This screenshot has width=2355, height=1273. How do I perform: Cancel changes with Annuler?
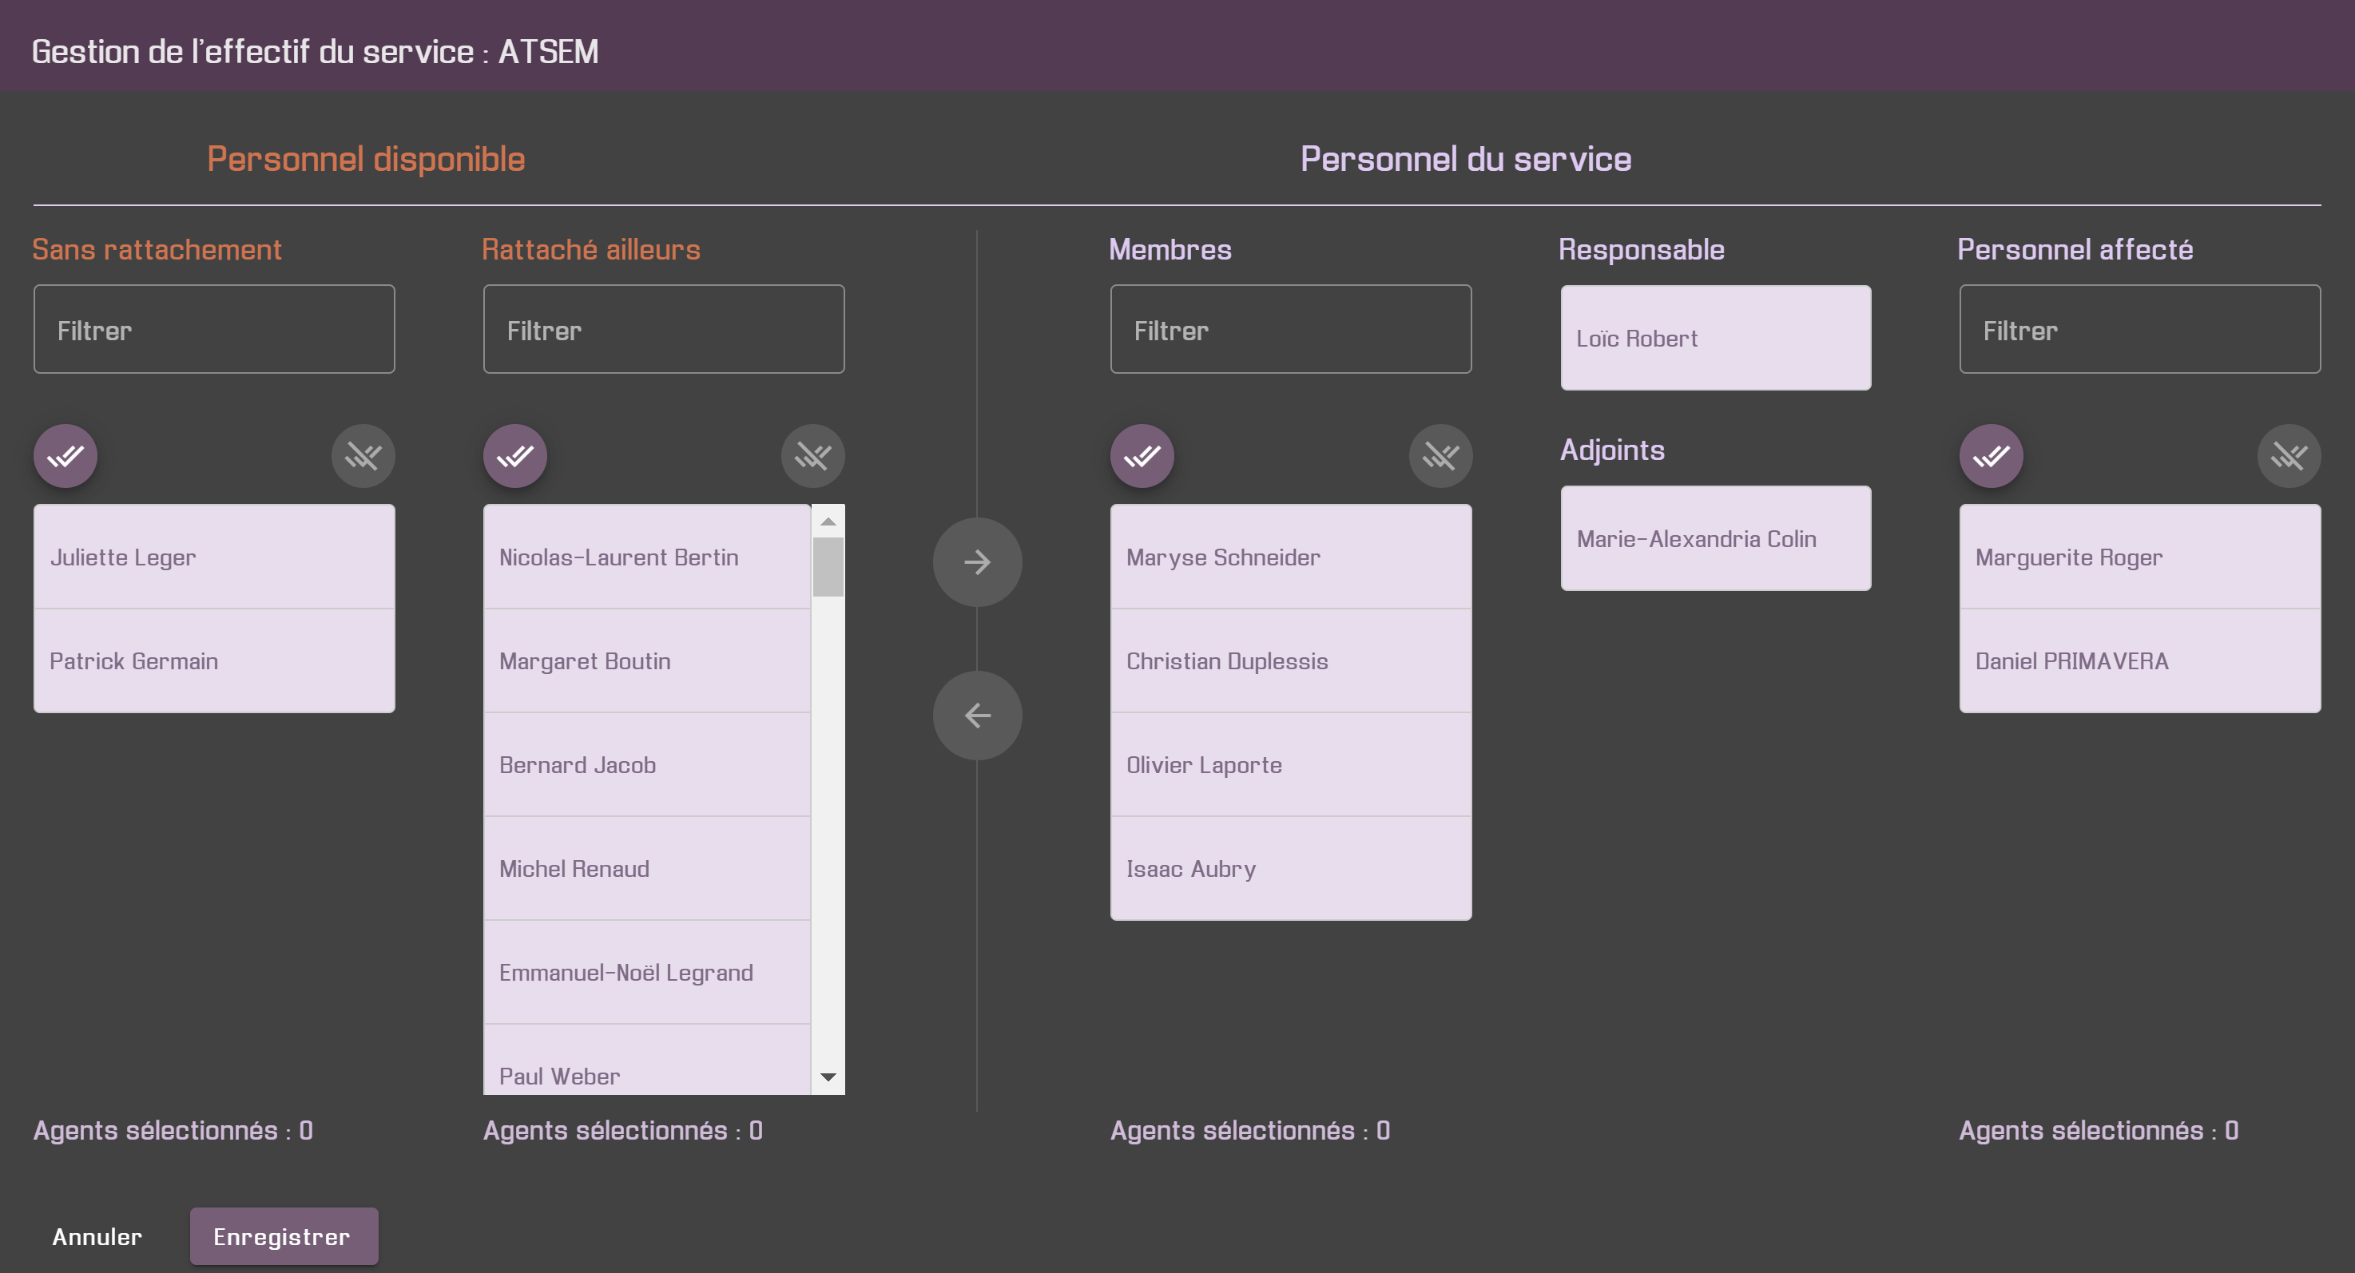coord(97,1235)
